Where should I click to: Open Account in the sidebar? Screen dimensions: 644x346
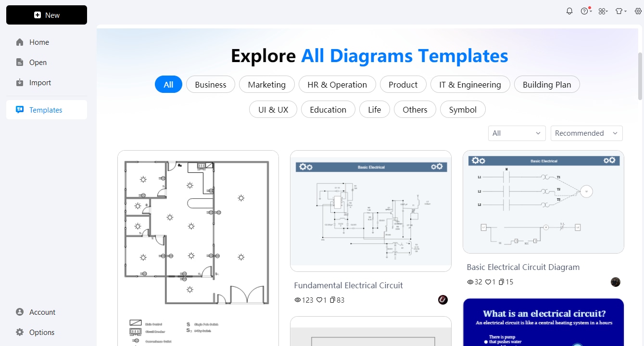(x=47, y=312)
